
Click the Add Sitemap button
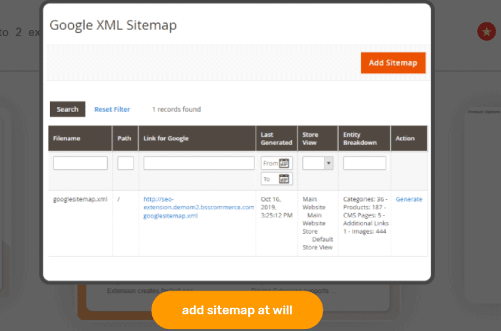click(x=393, y=62)
